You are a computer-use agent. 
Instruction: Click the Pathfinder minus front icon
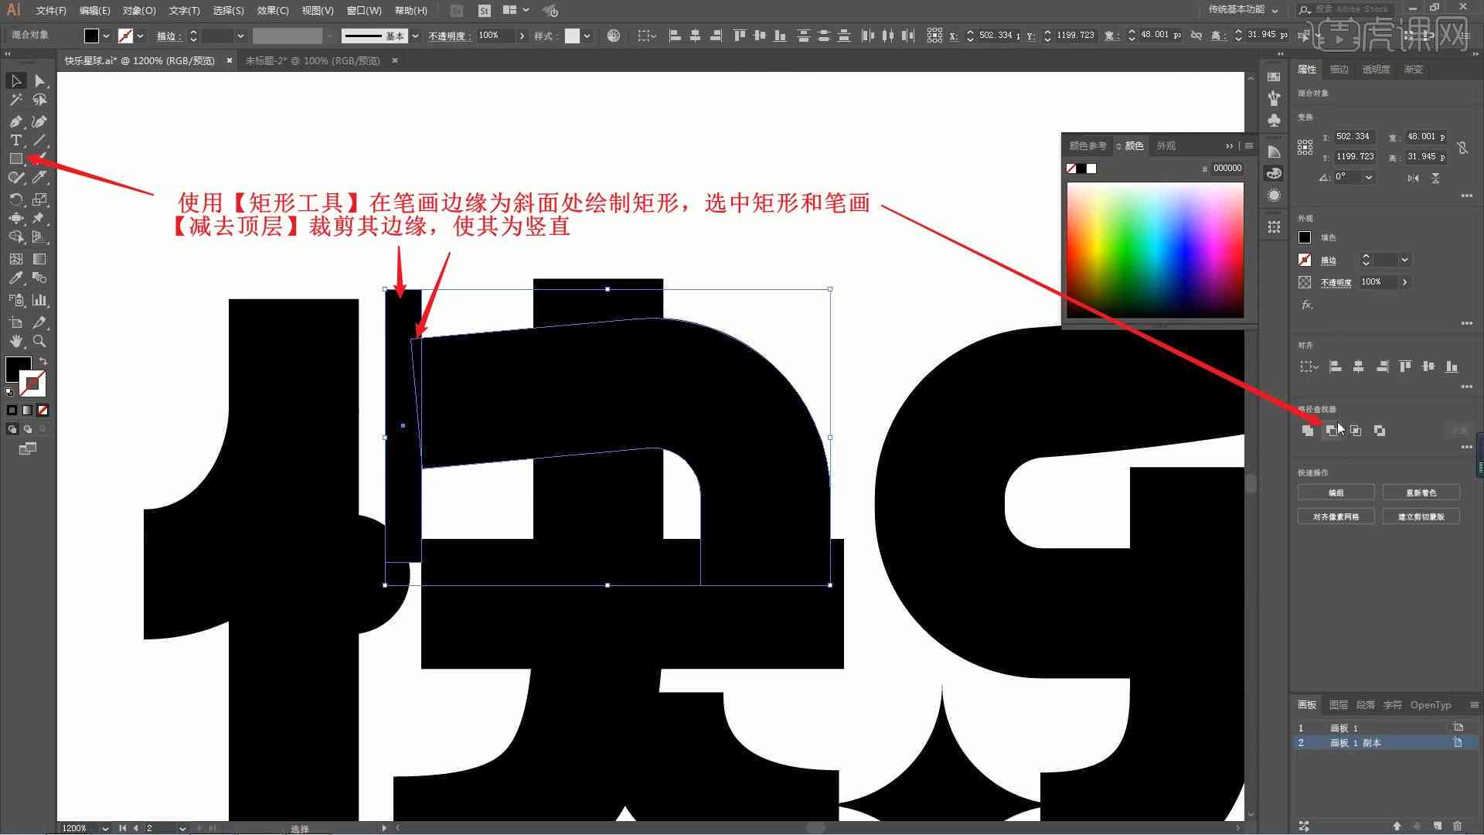click(x=1333, y=429)
